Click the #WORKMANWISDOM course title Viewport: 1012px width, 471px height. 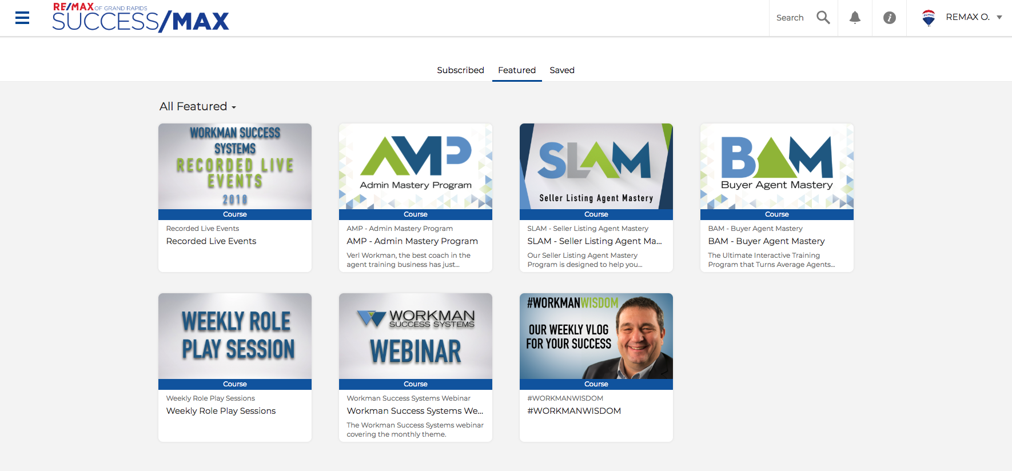[574, 411]
